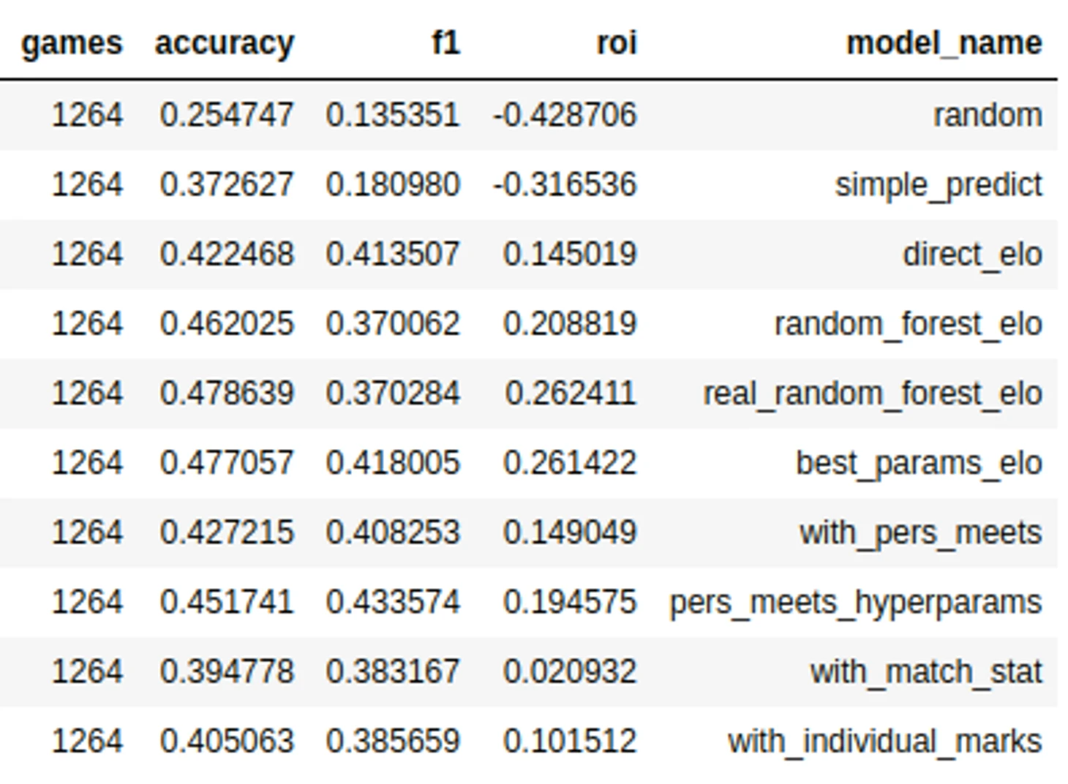This screenshot has width=1068, height=784.
Task: Select accuracy value 0.254747
Action: tap(227, 115)
